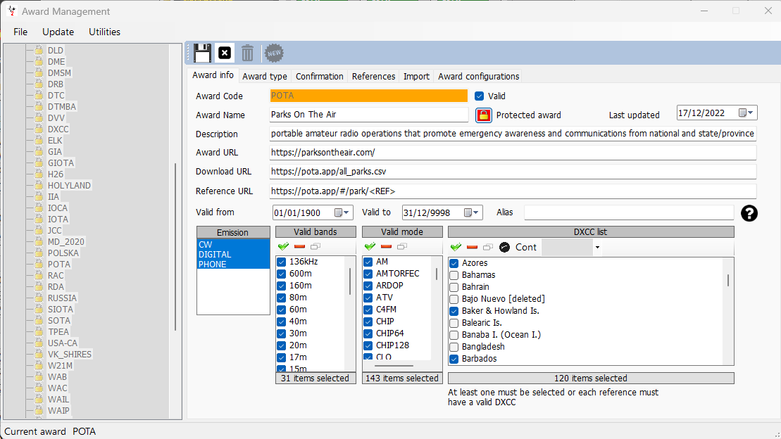
Task: Click the DXCC list vertical scrollbar
Action: coord(729,281)
